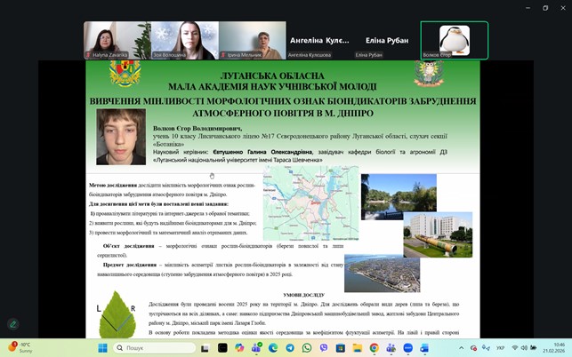Open Telegram from the taskbar
Viewport: 572px width, 357px height.
(x=290, y=348)
